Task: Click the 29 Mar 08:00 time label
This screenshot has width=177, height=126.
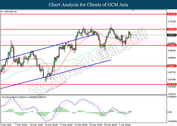Action: [x=110, y=125]
